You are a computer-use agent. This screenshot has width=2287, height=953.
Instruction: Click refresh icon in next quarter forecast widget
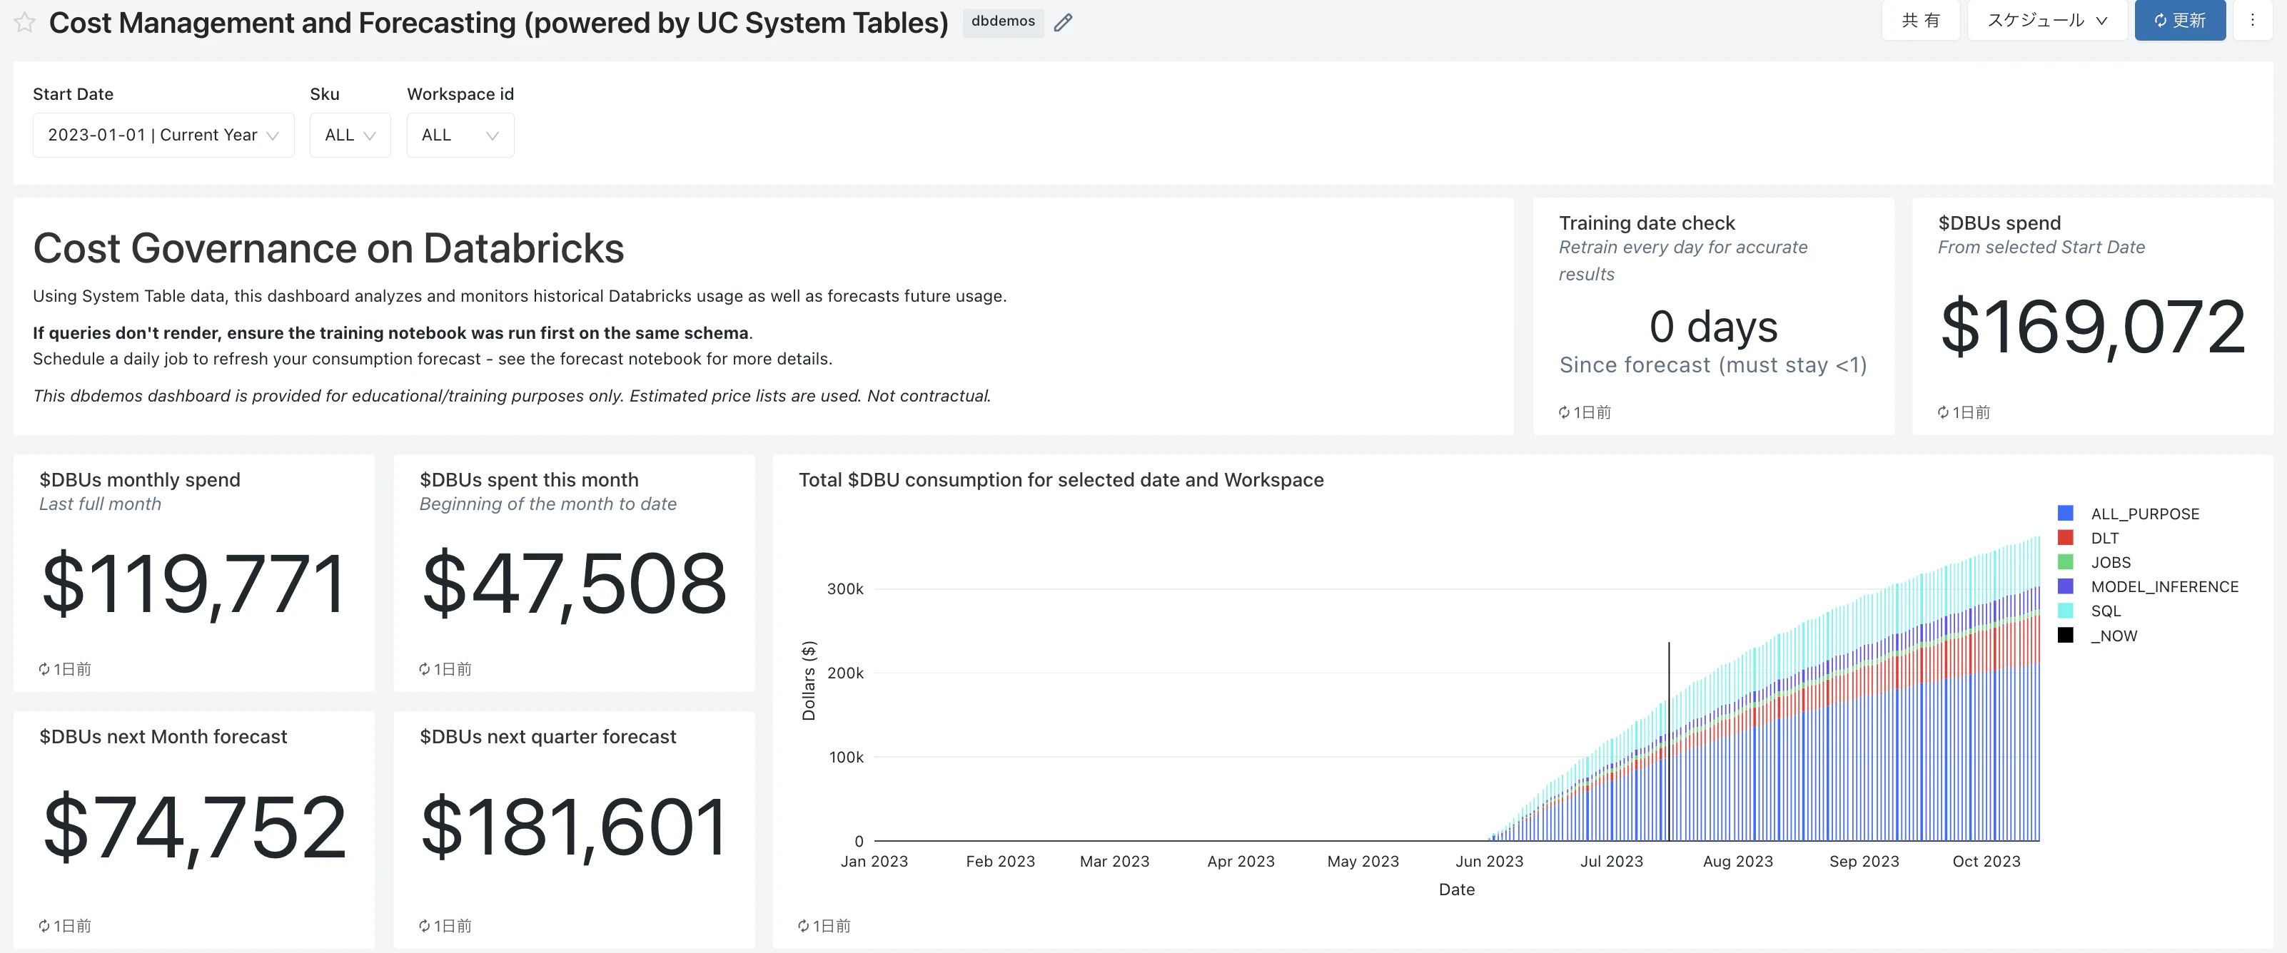pyautogui.click(x=425, y=927)
